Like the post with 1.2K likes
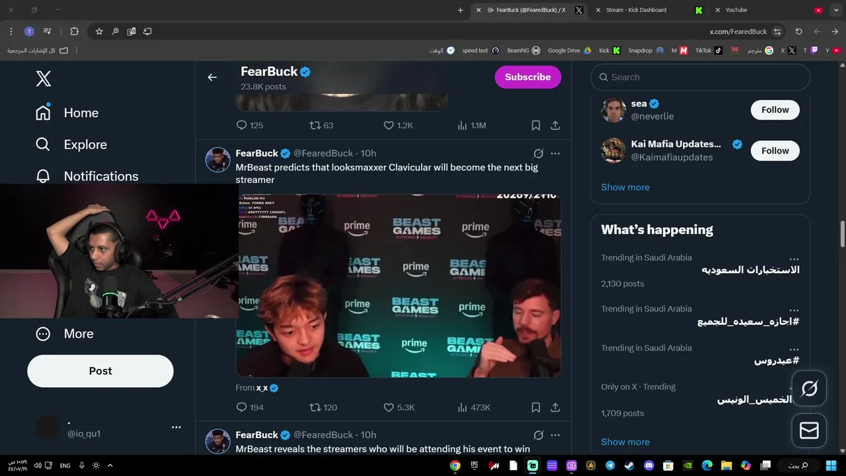Screen dimensions: 846x476 398,125
